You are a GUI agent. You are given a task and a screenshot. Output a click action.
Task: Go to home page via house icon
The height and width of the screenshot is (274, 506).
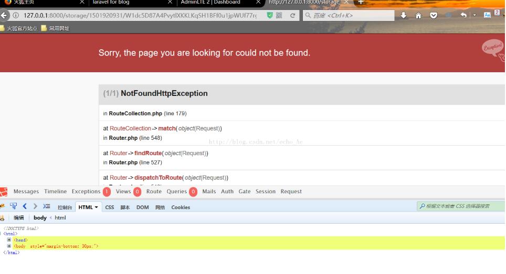point(418,16)
